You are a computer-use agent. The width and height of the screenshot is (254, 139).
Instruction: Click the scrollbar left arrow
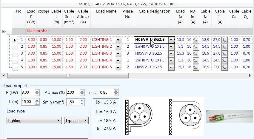coord(4,75)
